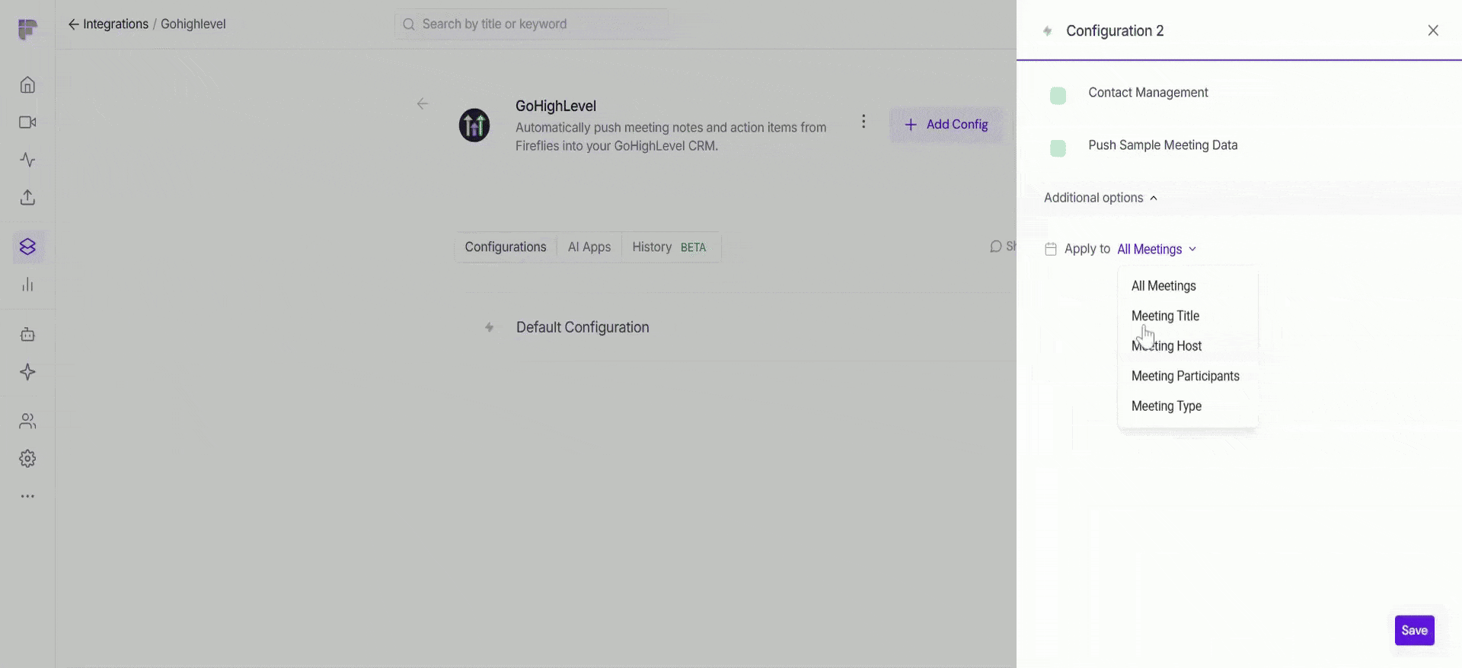Click the search by title or keyword field
The width and height of the screenshot is (1462, 668).
click(x=531, y=24)
